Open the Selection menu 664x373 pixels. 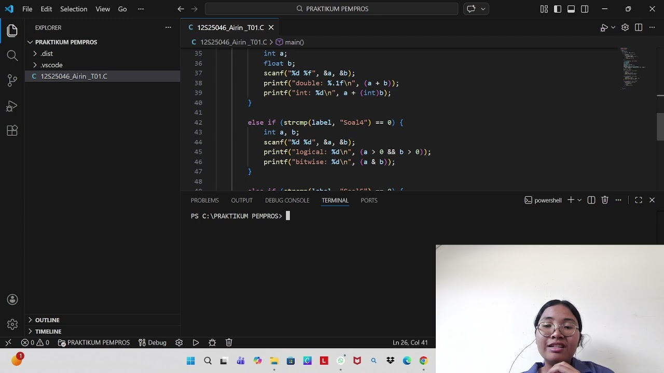click(x=74, y=9)
